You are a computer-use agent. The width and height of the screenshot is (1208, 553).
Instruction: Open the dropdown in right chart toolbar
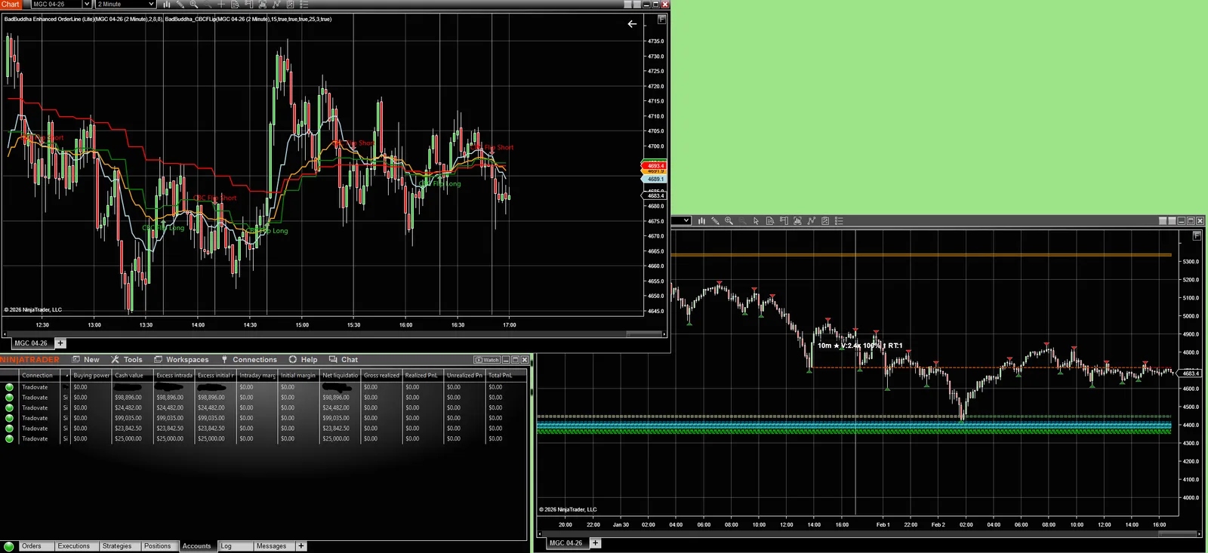(686, 221)
